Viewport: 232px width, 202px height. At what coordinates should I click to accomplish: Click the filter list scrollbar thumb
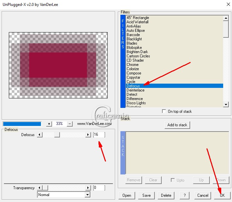(226, 29)
